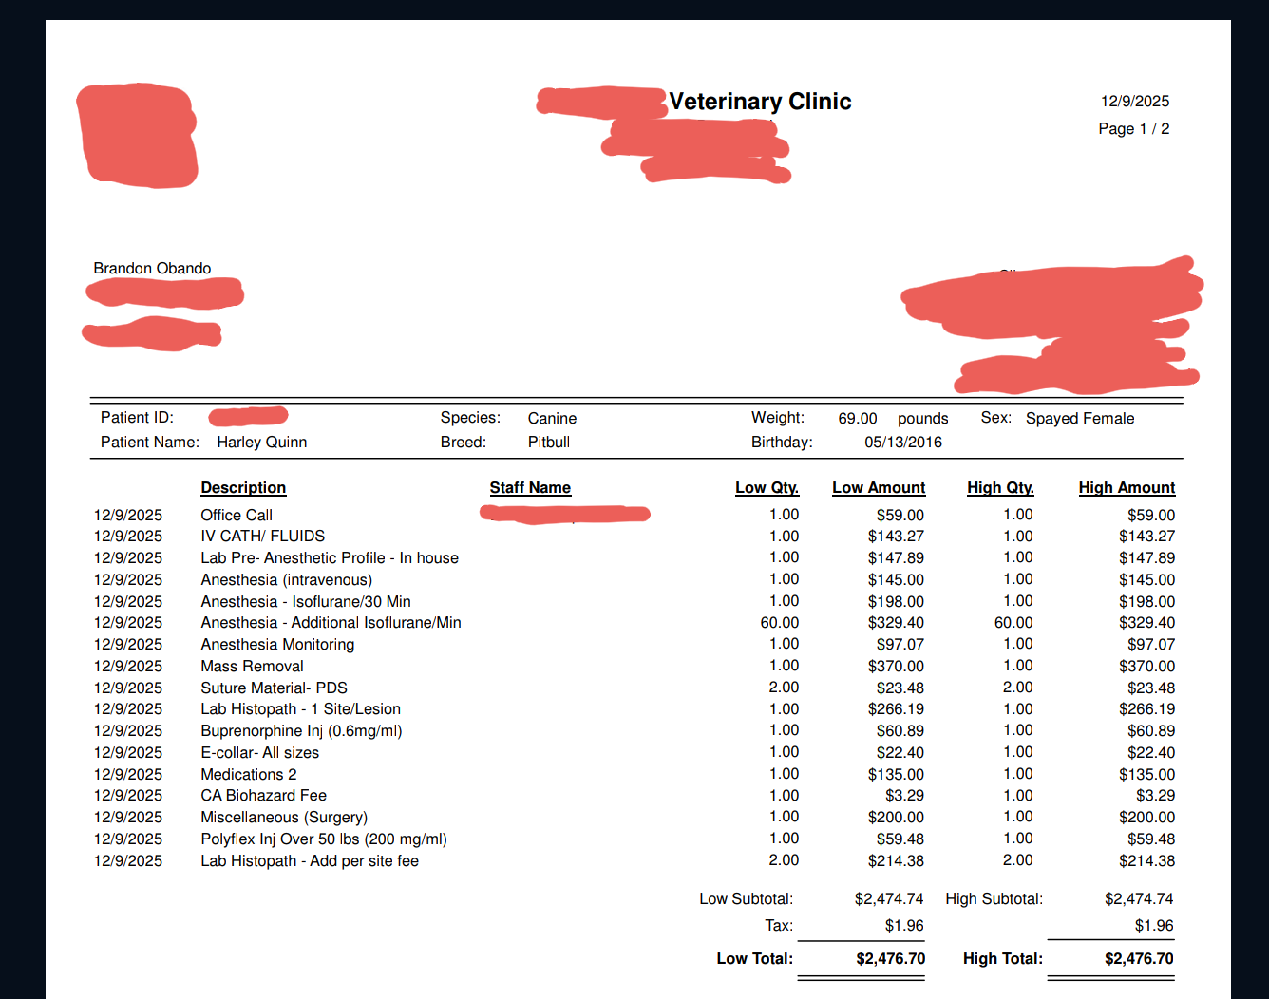
Task: Click the High Total label
Action: [1002, 959]
